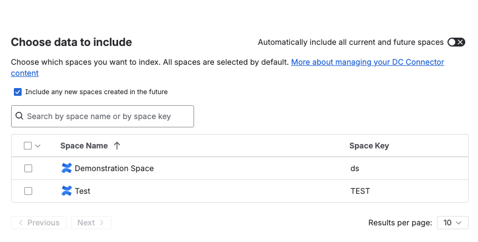Screen dimensions: 478x242
Task: Go to the Next results page
Action: [91, 223]
